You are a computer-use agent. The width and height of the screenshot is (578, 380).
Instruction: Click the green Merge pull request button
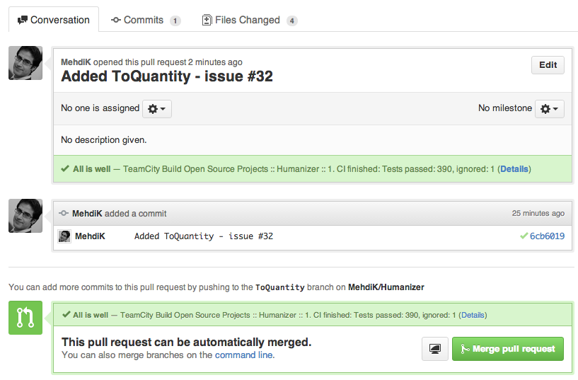[x=507, y=349]
